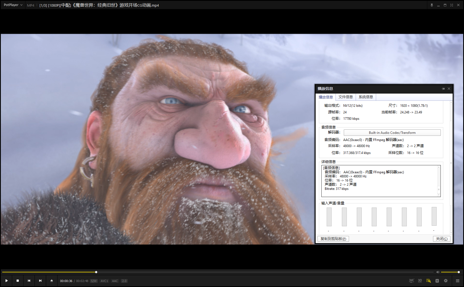Skip to the previous file
The image size is (464, 287).
[x=29, y=281]
